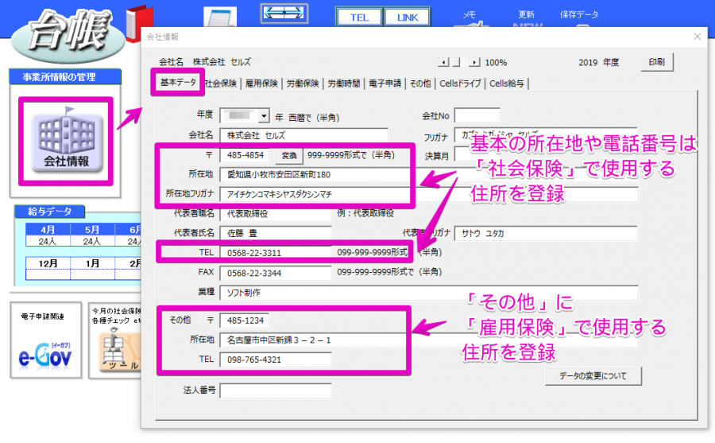
Task: Select the 12月 cell in 給与データ
Action: (48, 263)
